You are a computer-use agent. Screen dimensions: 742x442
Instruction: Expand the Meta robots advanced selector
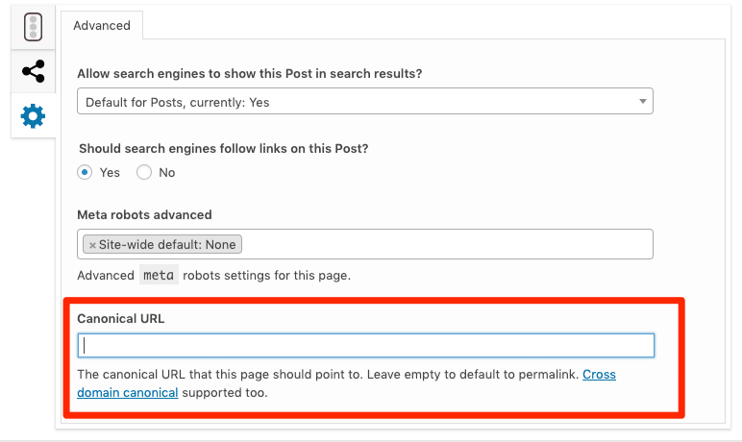[x=442, y=244]
